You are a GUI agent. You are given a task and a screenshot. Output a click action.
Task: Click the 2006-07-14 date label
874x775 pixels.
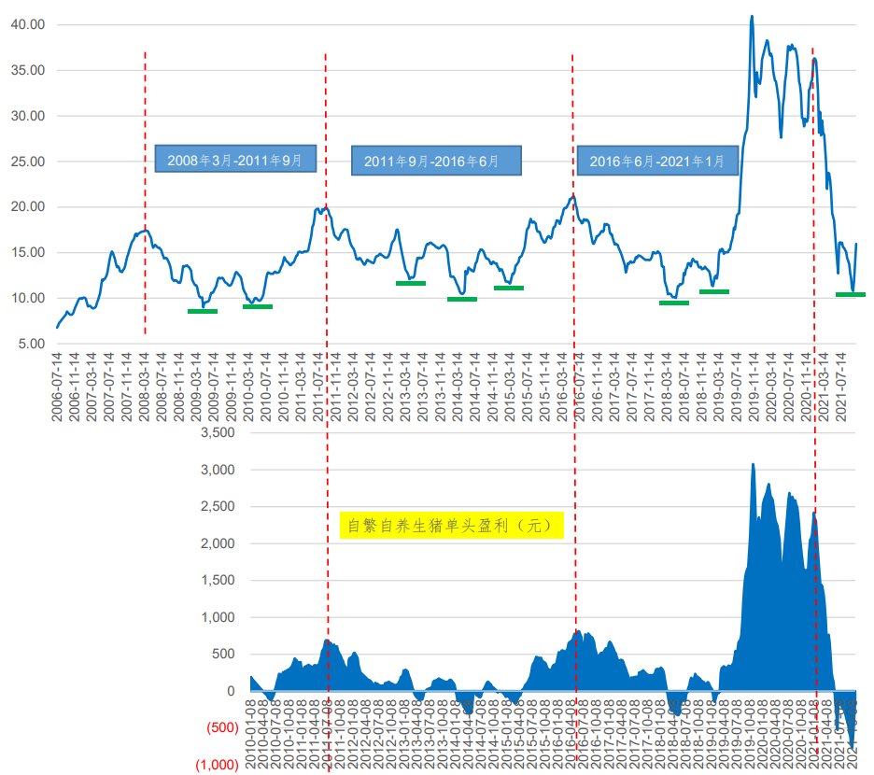point(57,387)
